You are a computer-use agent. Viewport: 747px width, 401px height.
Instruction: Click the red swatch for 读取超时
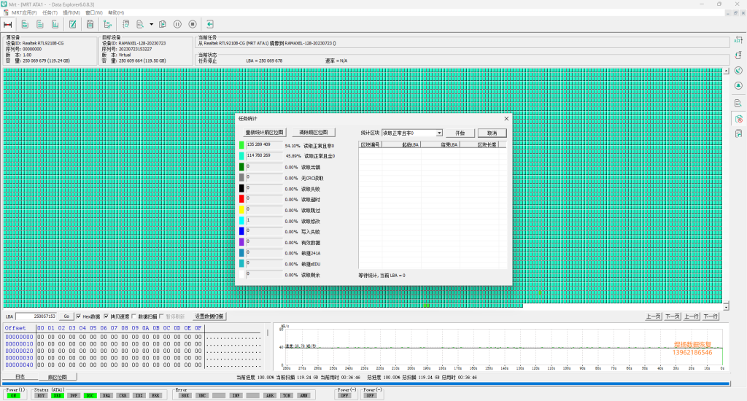(241, 198)
